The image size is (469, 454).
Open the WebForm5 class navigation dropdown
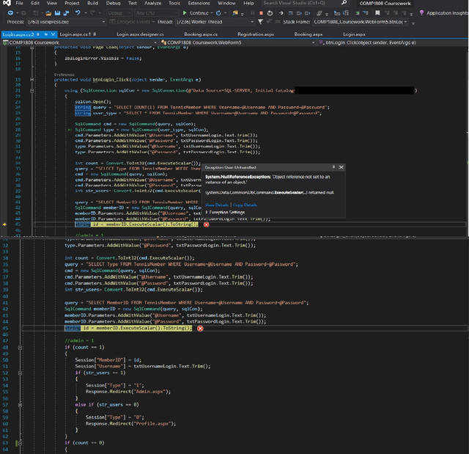coord(237,43)
